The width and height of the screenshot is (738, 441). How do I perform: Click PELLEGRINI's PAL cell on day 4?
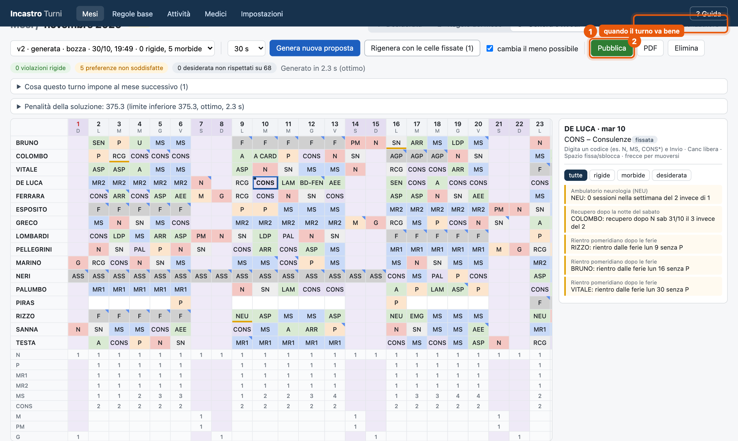(139, 250)
